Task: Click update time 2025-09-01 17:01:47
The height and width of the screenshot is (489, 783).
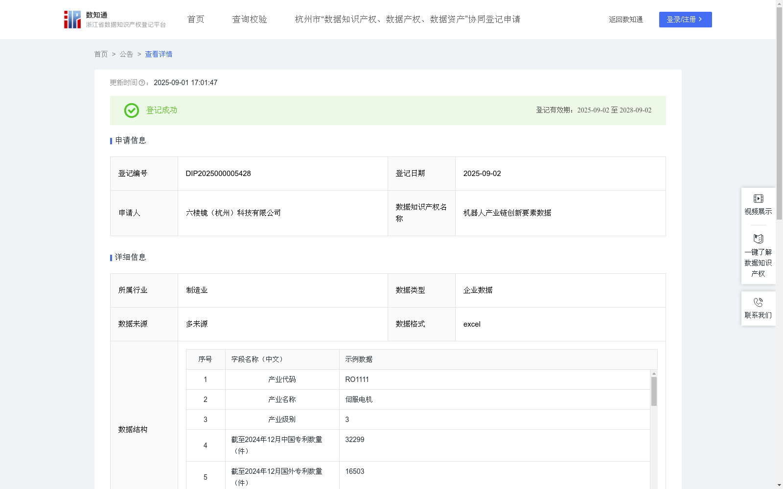Action: pos(185,83)
